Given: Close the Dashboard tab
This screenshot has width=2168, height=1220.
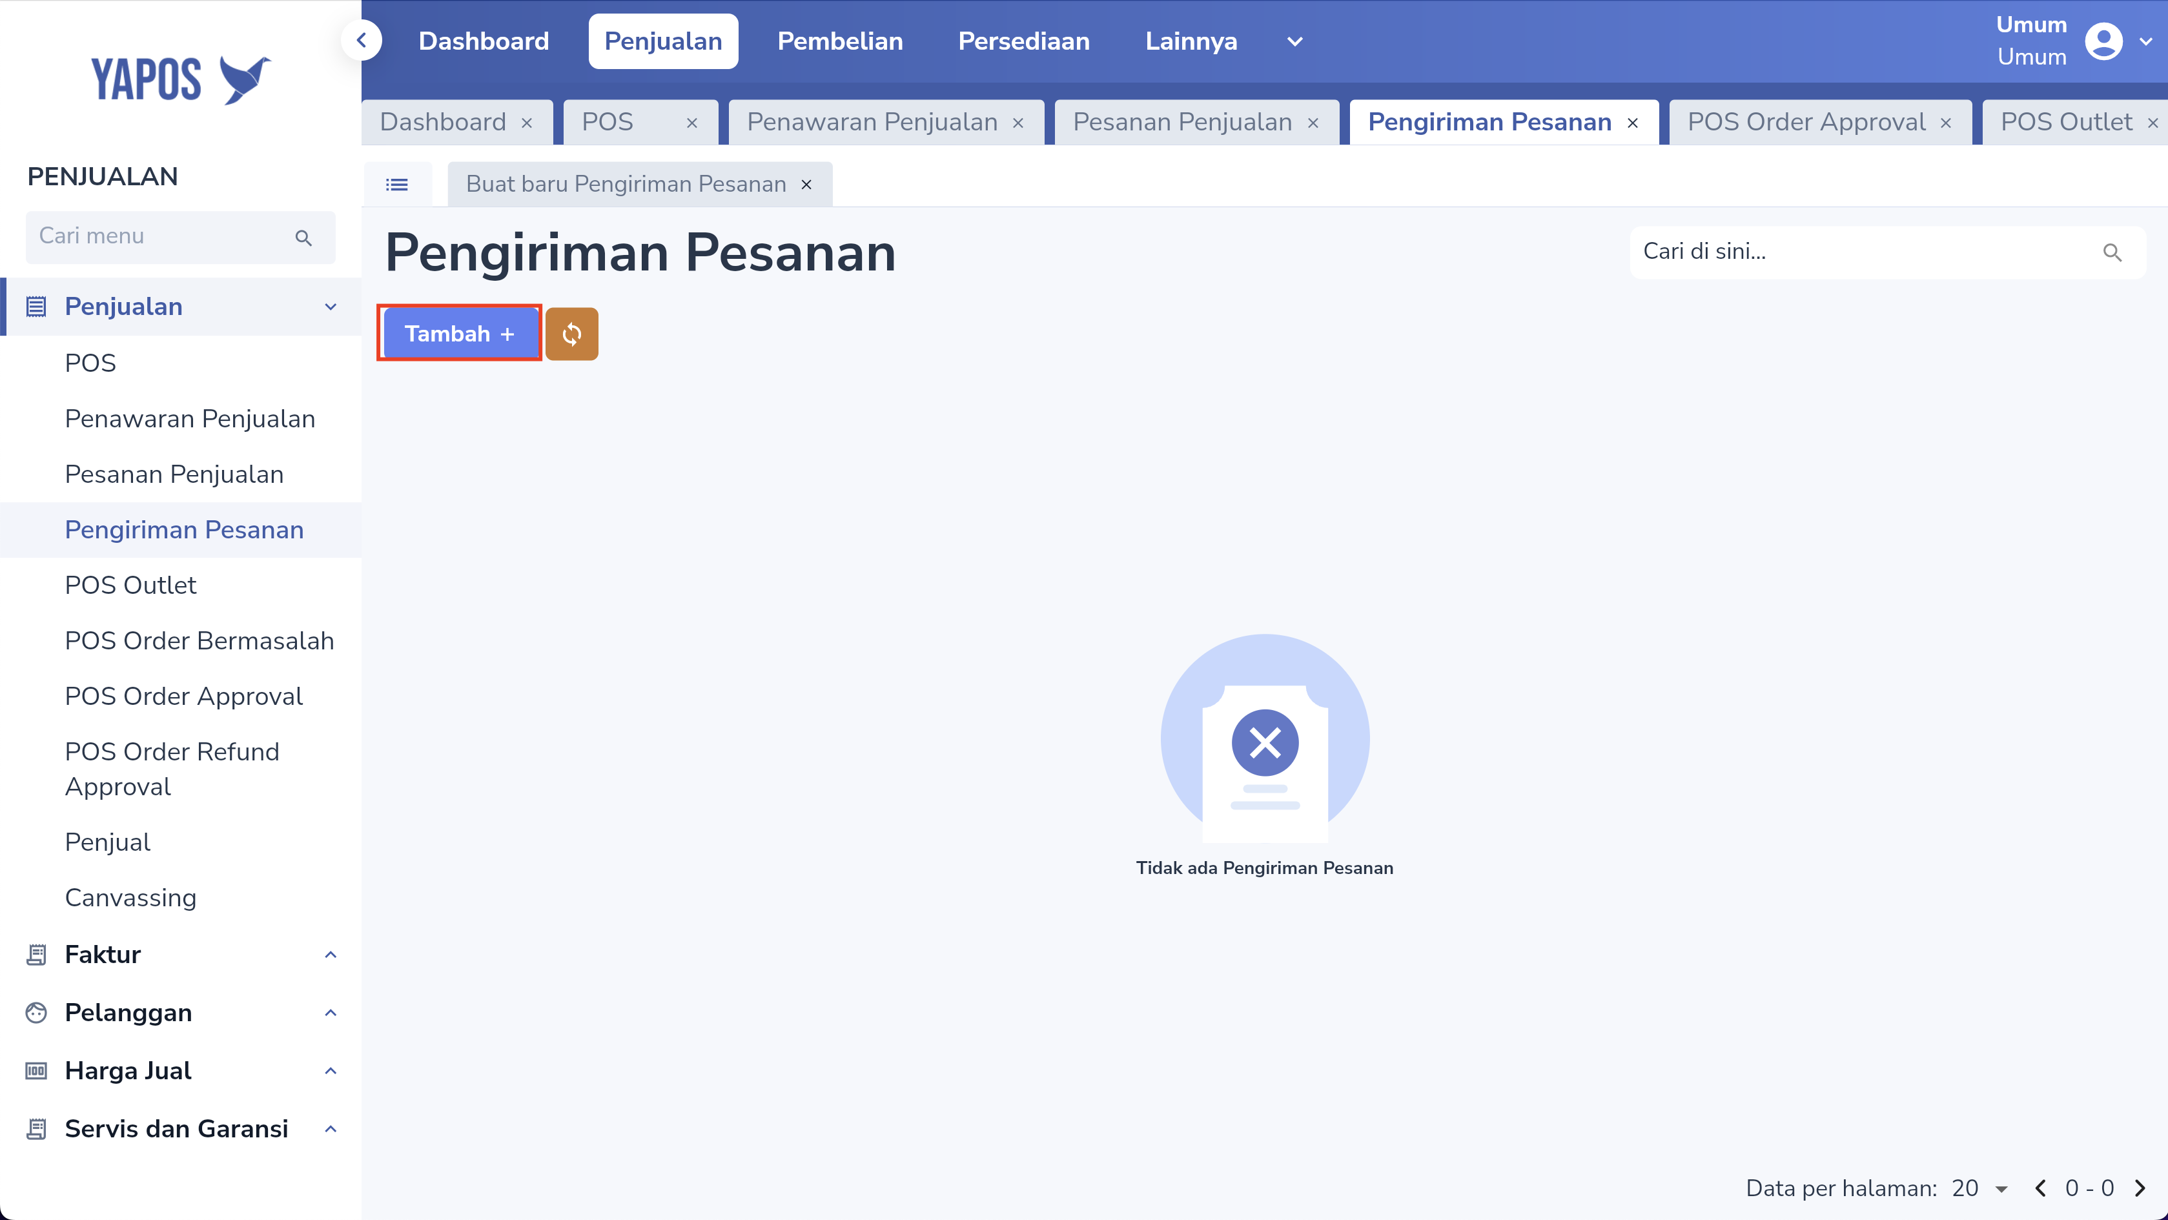Looking at the screenshot, I should coord(527,123).
